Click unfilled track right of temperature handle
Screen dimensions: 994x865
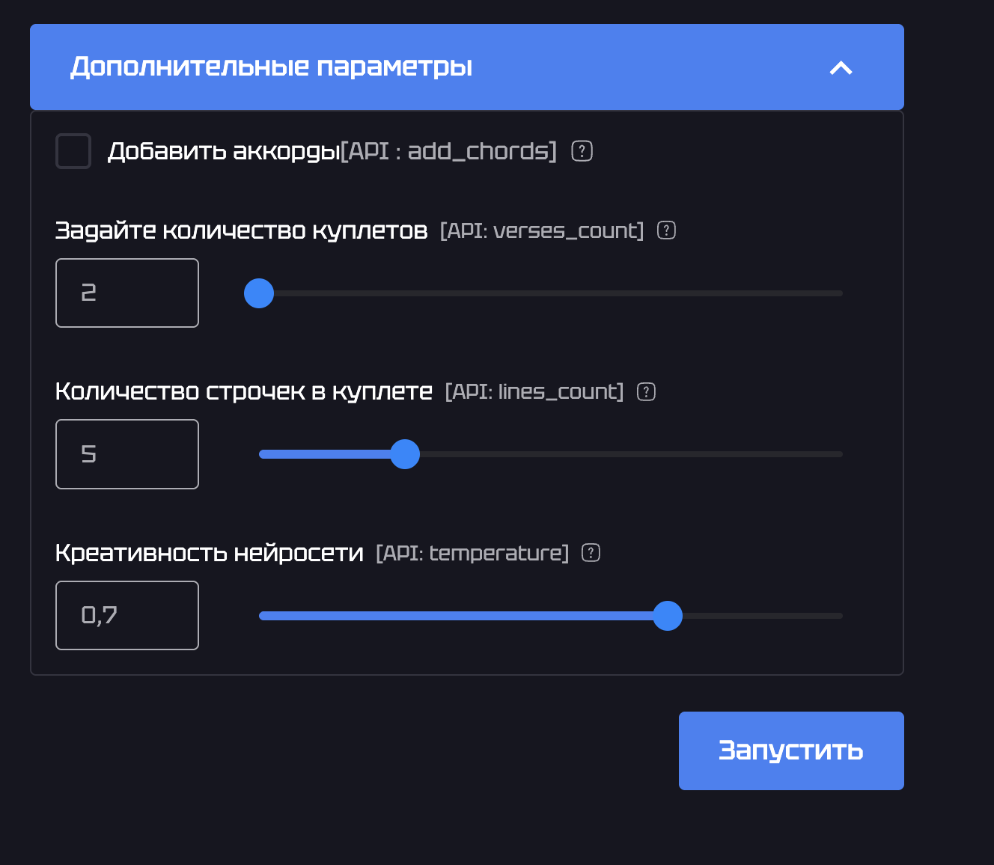763,616
